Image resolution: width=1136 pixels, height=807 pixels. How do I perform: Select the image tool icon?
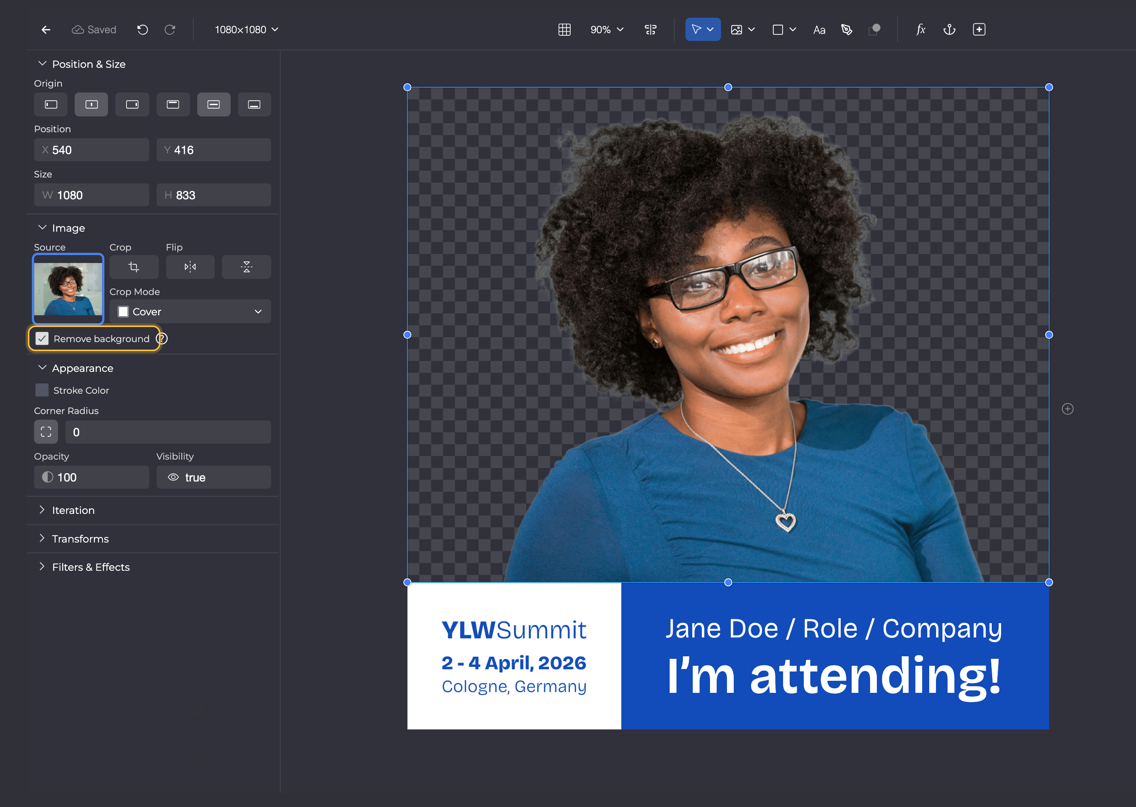point(736,30)
